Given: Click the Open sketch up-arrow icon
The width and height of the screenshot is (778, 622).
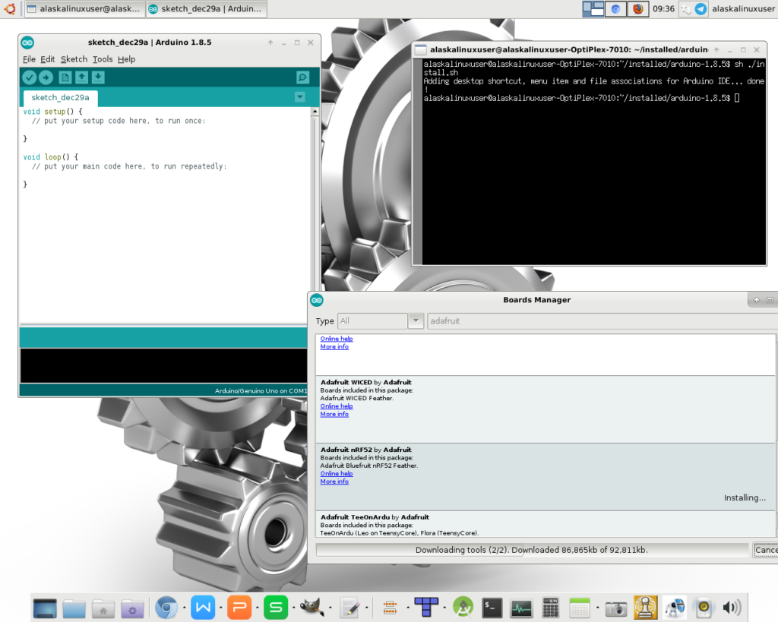Looking at the screenshot, I should (x=81, y=77).
